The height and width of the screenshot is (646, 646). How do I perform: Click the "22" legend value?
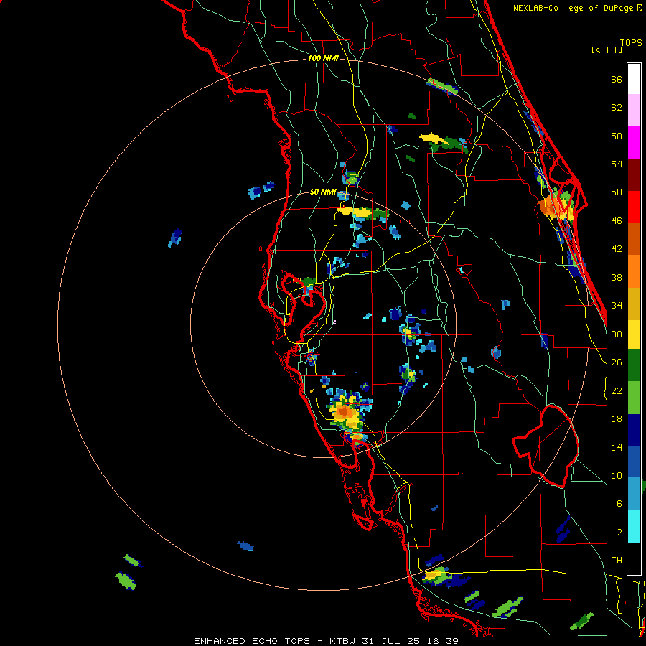pos(617,390)
